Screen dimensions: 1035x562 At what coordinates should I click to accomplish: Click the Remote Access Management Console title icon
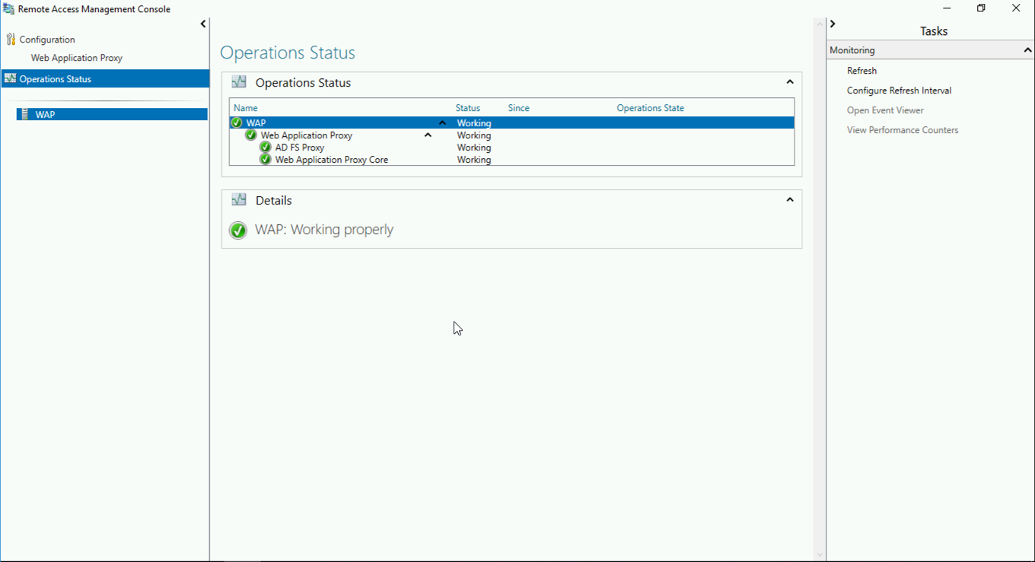[8, 9]
